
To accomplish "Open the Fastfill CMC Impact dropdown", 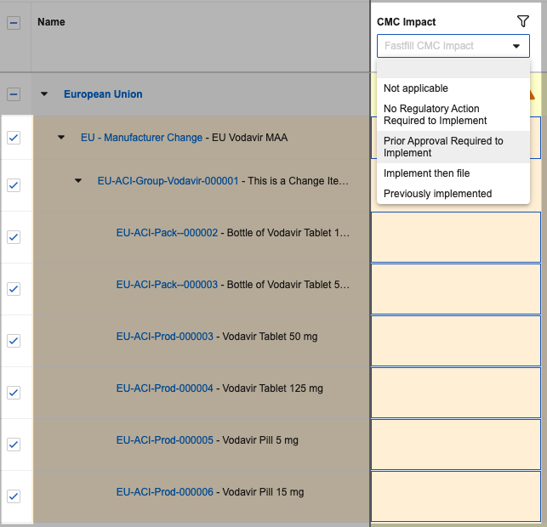I will coord(453,46).
